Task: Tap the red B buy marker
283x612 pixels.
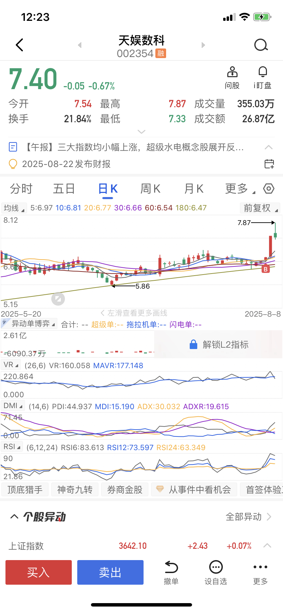Action: 266,269
